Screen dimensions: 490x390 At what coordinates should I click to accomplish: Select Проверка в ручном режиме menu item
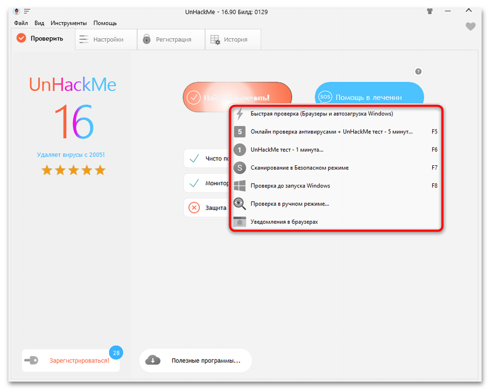tap(336, 204)
